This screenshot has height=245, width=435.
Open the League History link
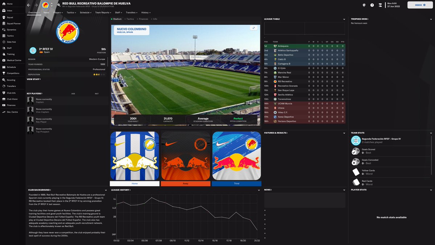click(121, 190)
